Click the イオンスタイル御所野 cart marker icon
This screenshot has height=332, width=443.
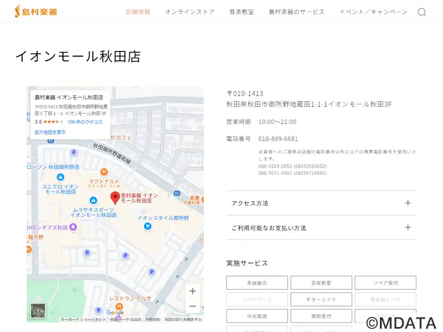point(147,226)
